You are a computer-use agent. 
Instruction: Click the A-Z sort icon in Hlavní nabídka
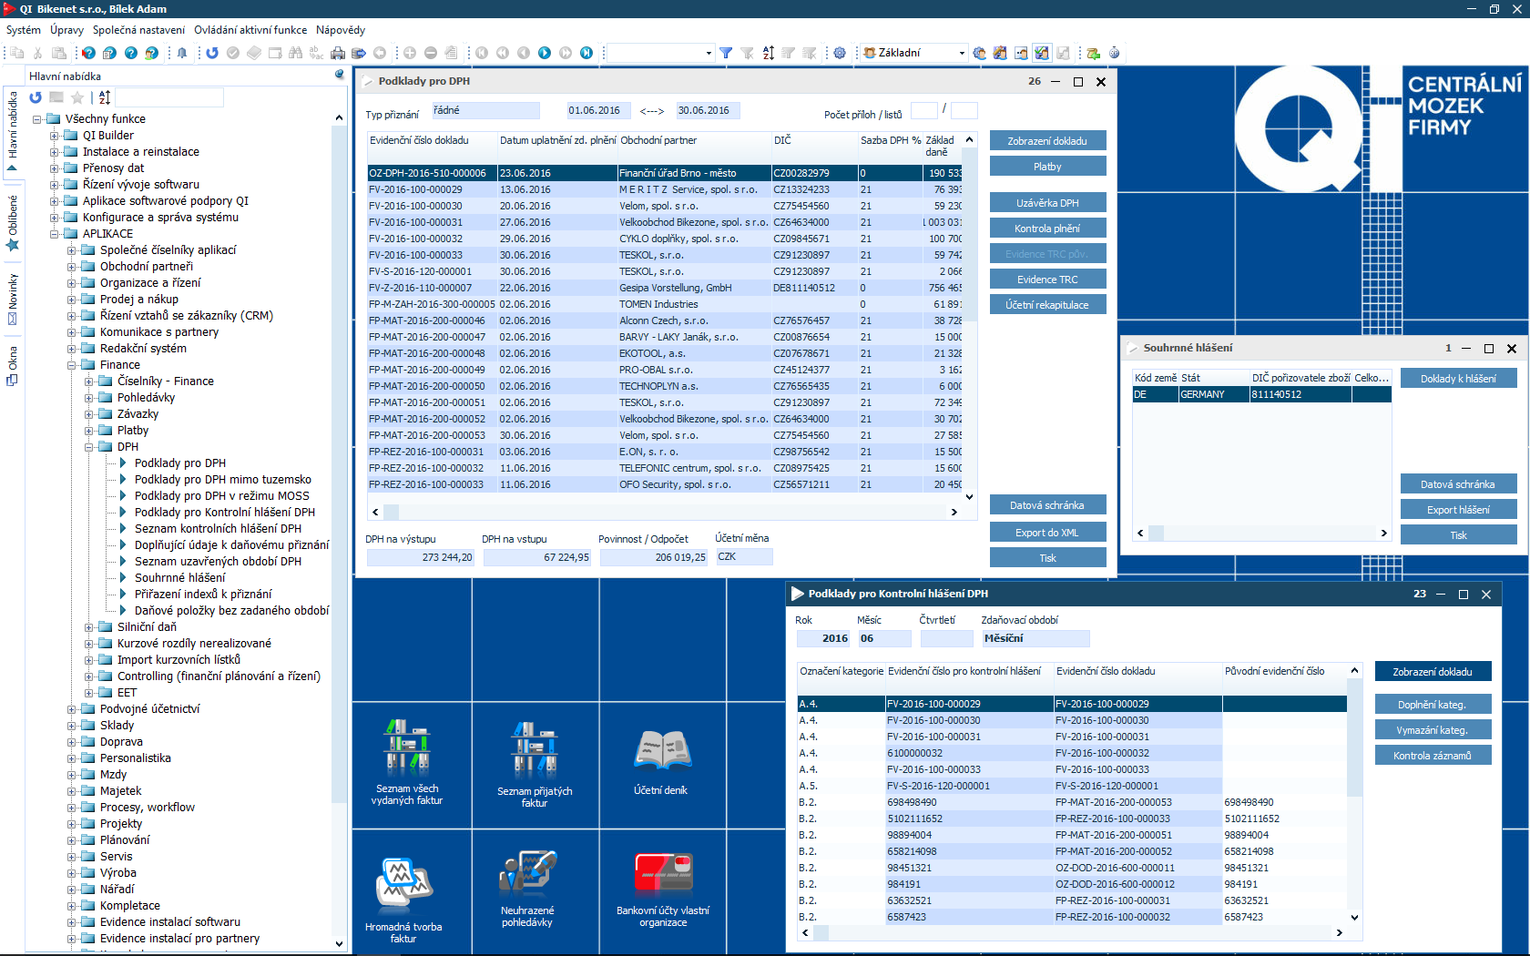click(x=105, y=97)
